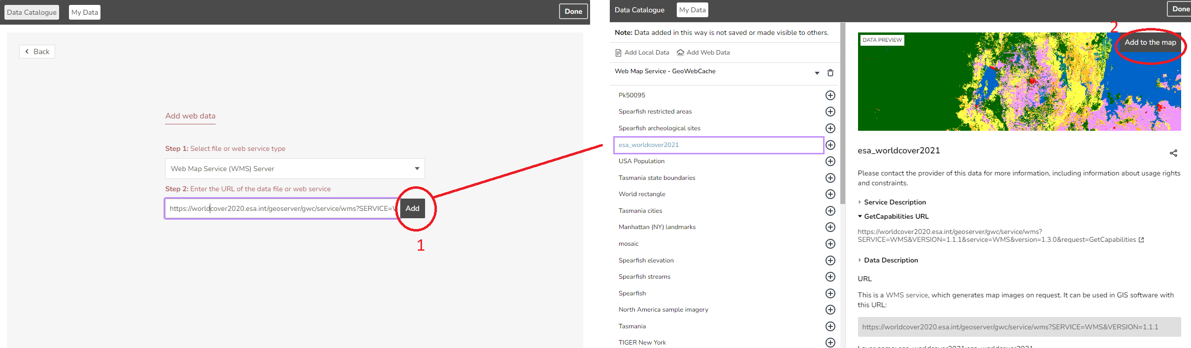Click plus icon next to Spearfish streams
The height and width of the screenshot is (348, 1191).
tap(830, 277)
